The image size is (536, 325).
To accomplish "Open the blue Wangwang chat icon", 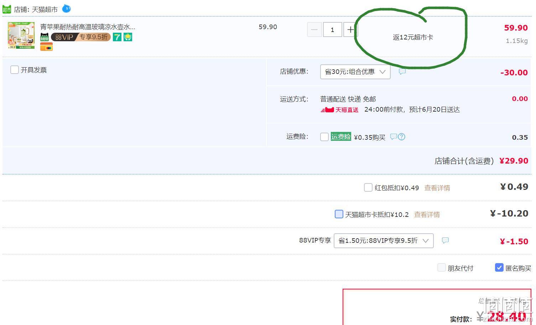I will (x=66, y=9).
